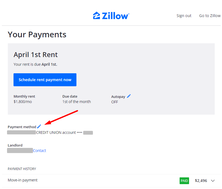Click Go to Zillow in the header
222x189 pixels.
click(x=210, y=15)
